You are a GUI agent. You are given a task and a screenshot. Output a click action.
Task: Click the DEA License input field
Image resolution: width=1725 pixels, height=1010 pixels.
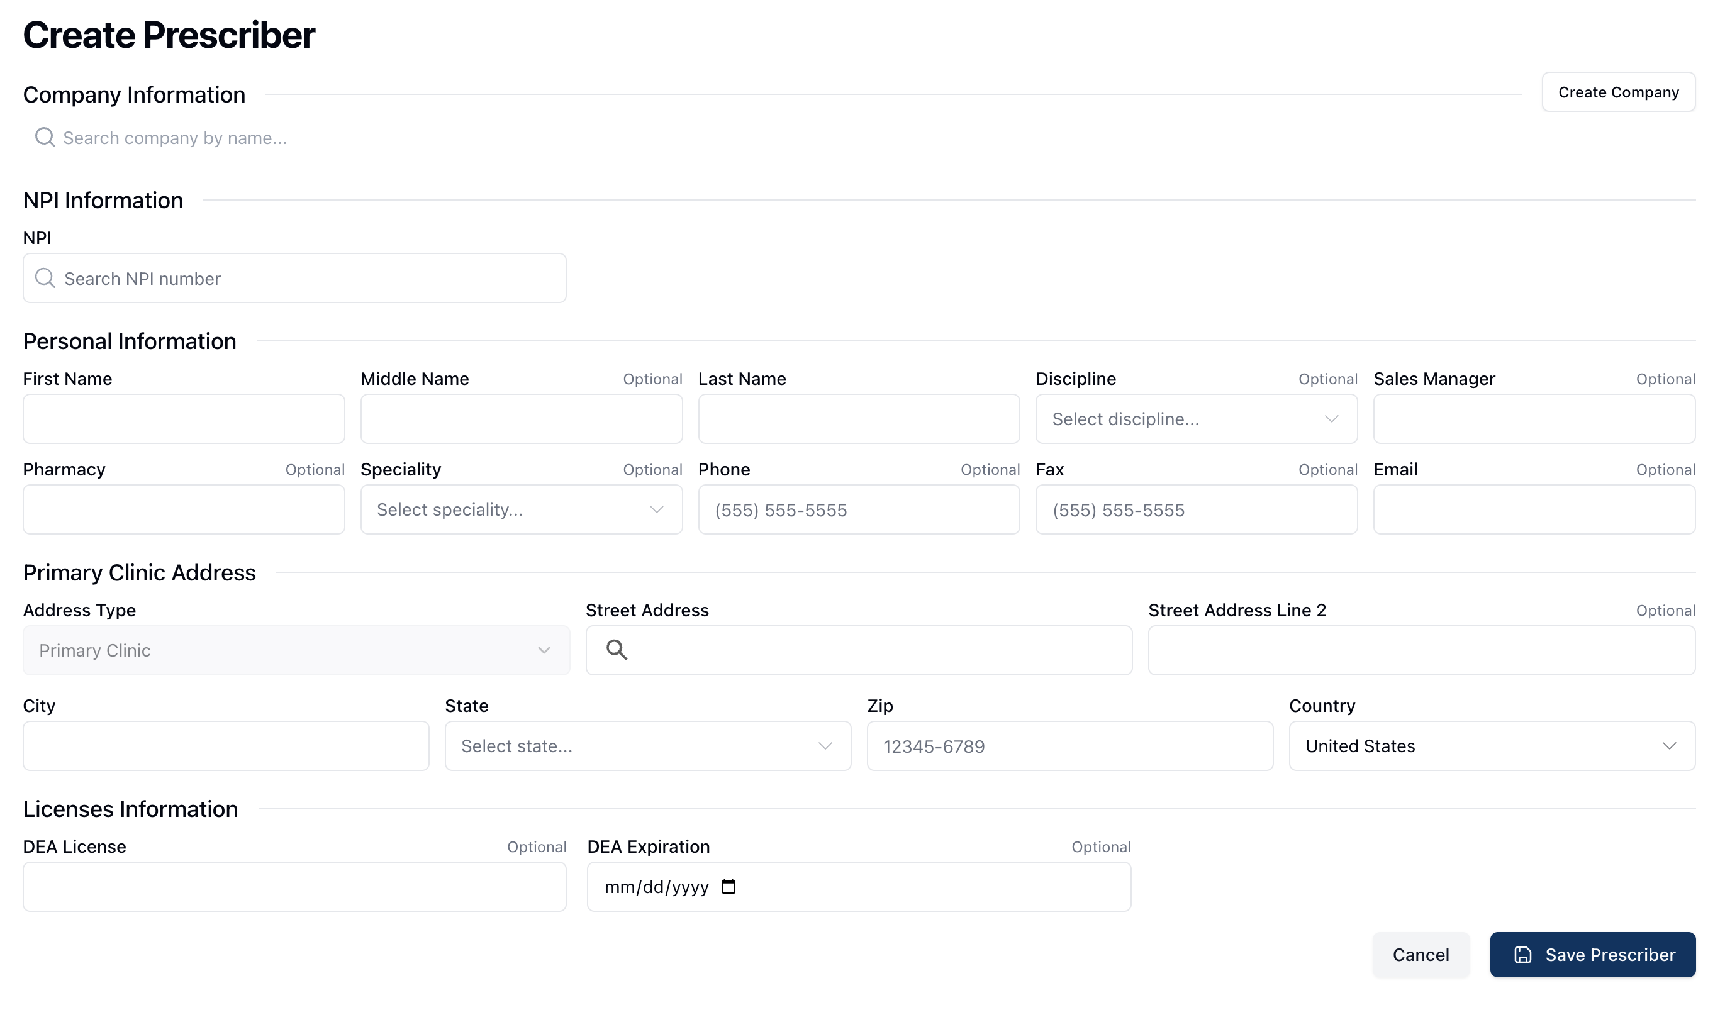[x=294, y=887]
